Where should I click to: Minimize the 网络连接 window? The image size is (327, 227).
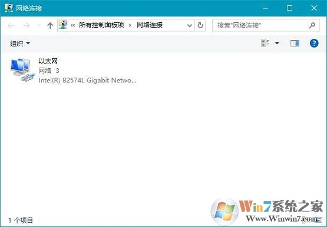(x=265, y=8)
